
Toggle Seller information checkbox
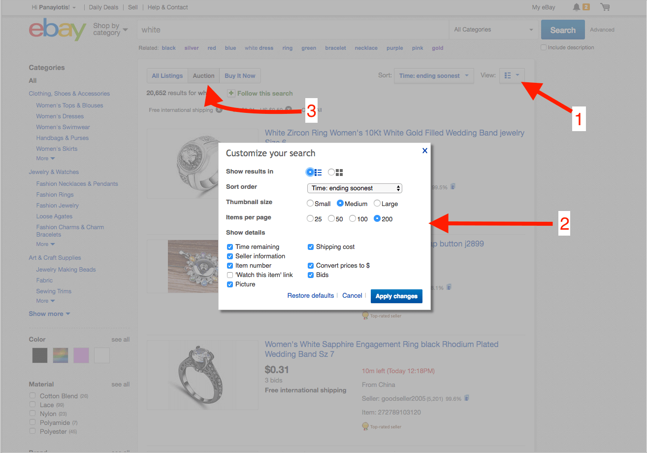(x=230, y=256)
